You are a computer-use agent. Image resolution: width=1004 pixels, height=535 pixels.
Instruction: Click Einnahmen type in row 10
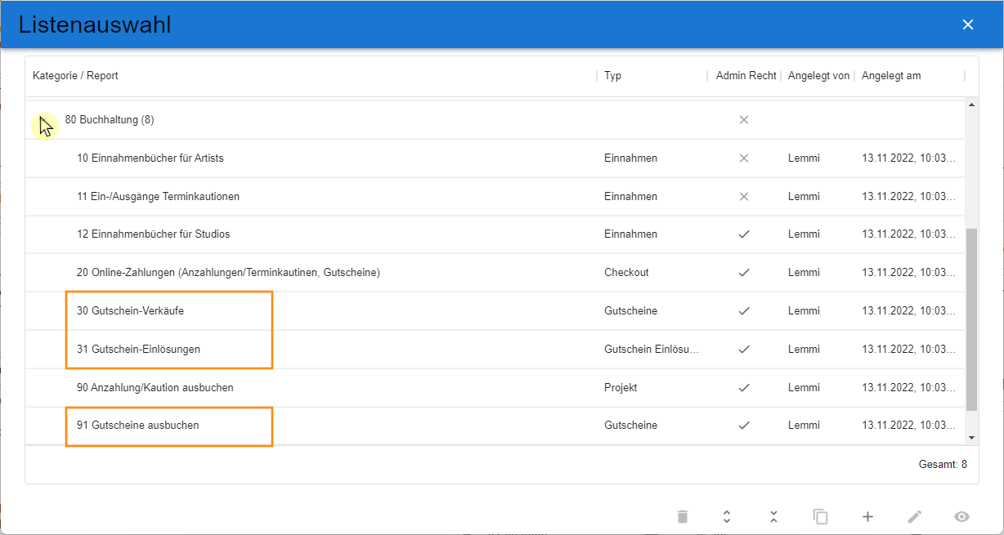tap(630, 158)
